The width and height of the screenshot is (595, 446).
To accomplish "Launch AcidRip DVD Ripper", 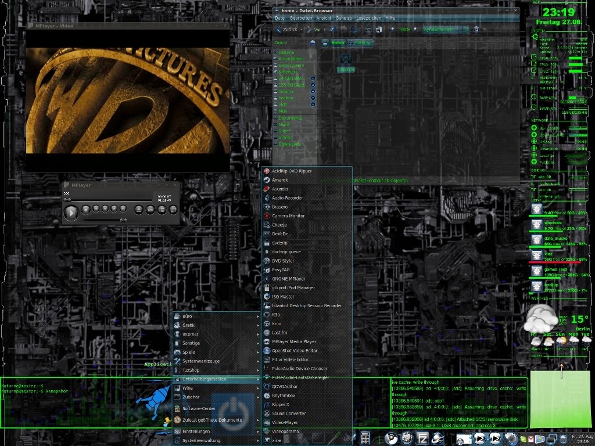I will [307, 171].
